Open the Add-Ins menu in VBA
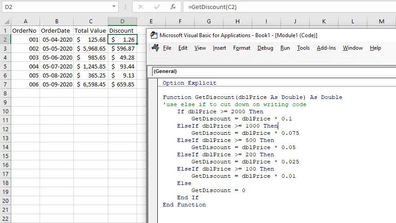 click(326, 48)
